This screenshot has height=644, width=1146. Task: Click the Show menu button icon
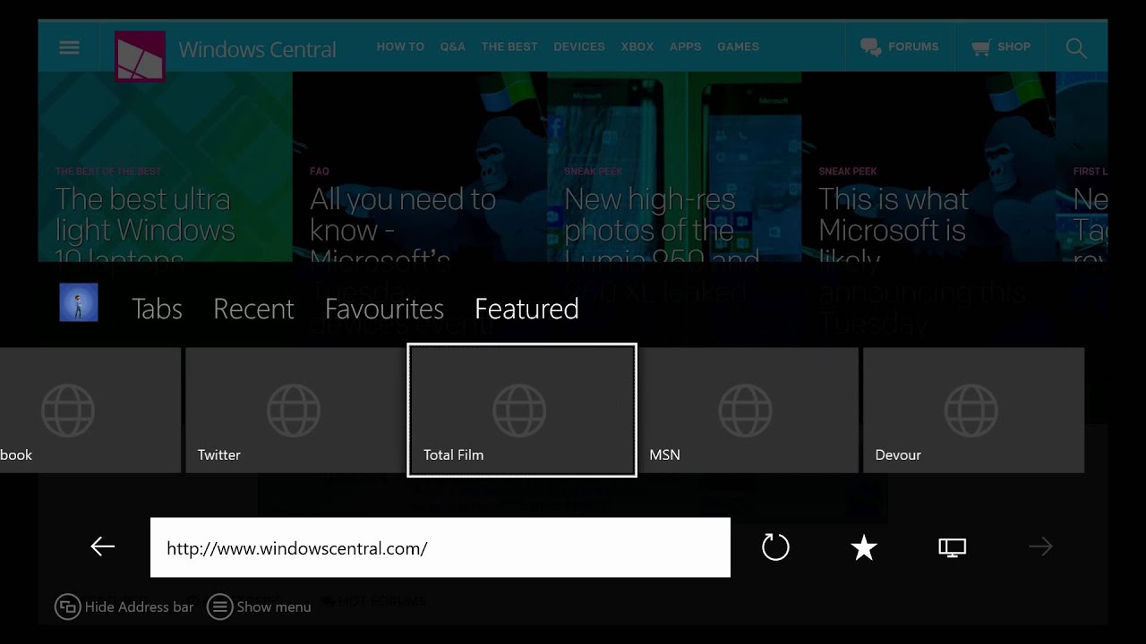(219, 606)
